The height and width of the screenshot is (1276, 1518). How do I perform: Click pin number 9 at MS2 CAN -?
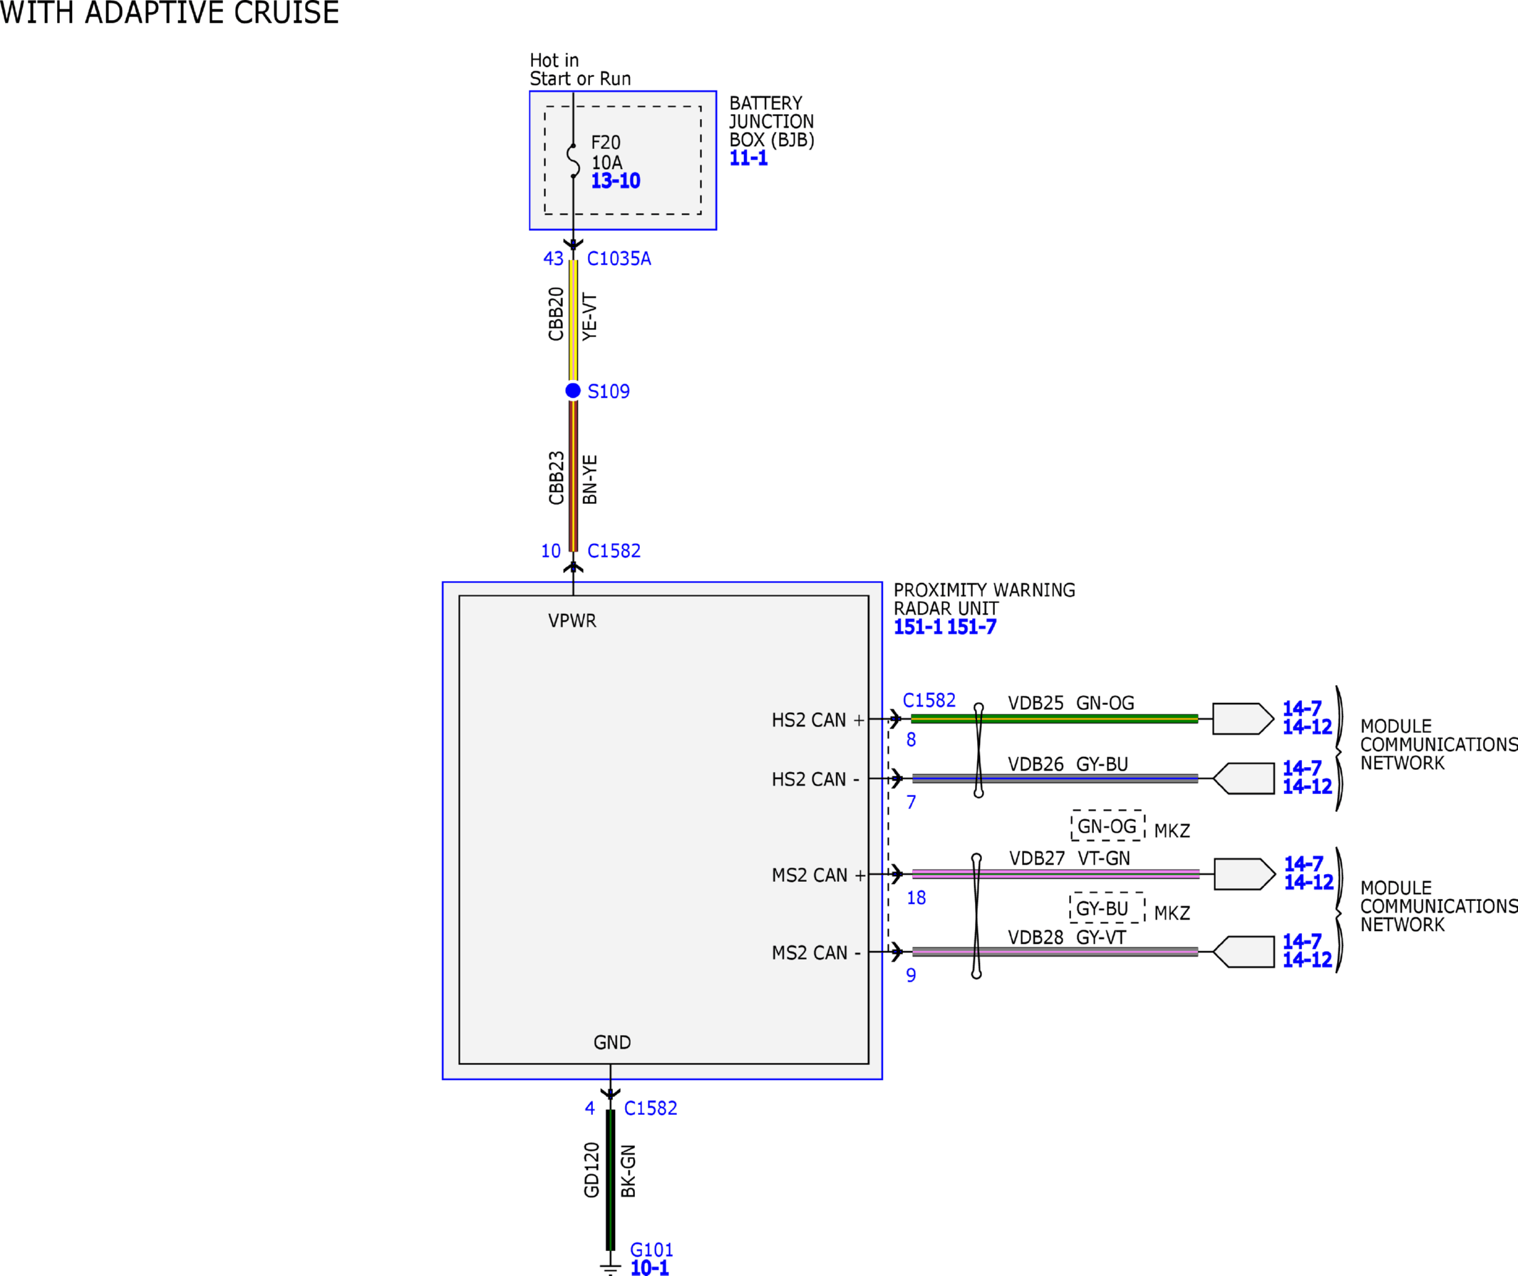[x=912, y=976]
